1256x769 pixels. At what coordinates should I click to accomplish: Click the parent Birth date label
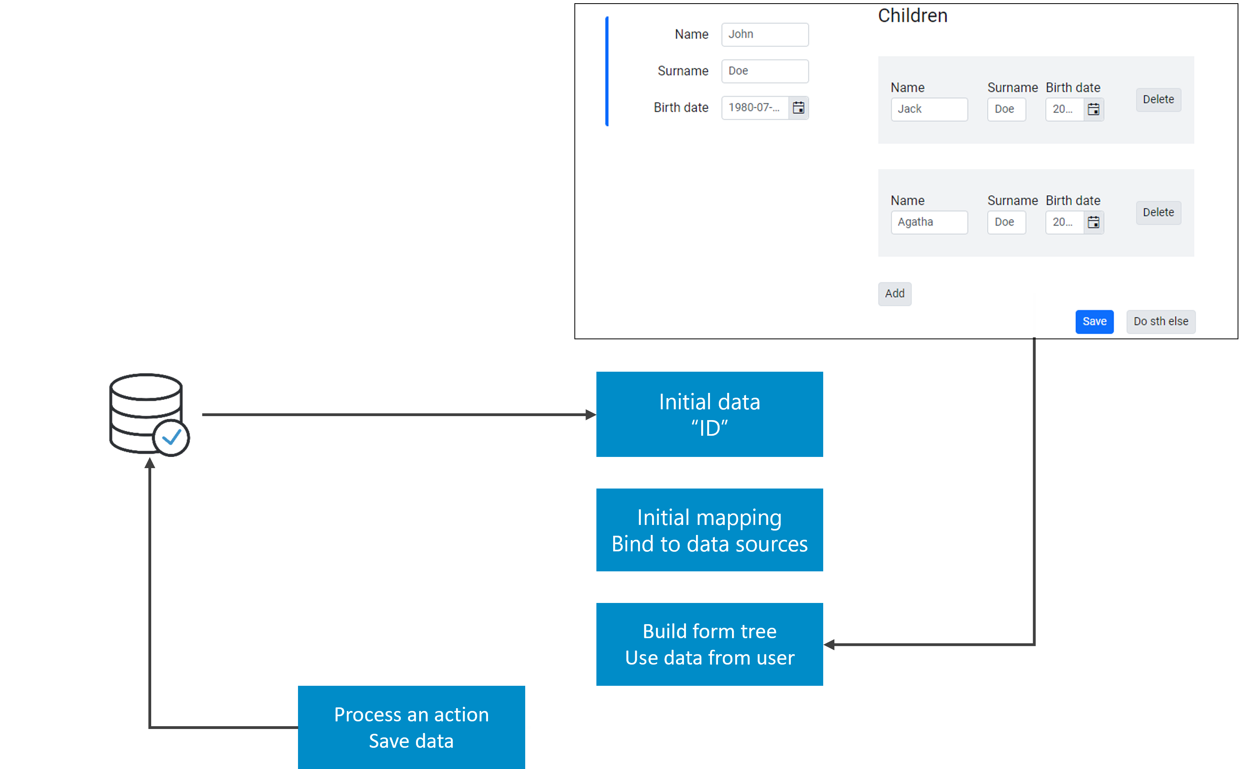click(x=681, y=108)
